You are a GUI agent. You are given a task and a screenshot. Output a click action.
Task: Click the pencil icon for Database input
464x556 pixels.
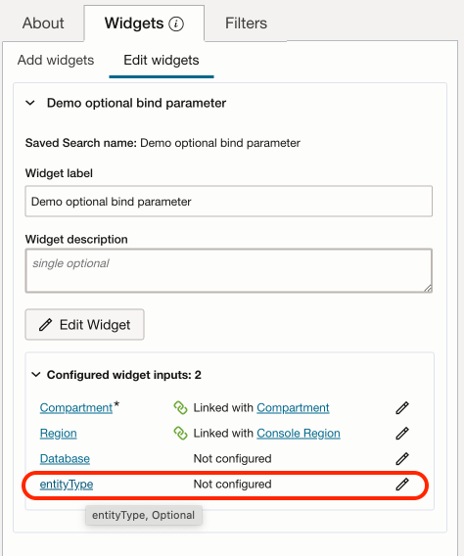click(402, 459)
